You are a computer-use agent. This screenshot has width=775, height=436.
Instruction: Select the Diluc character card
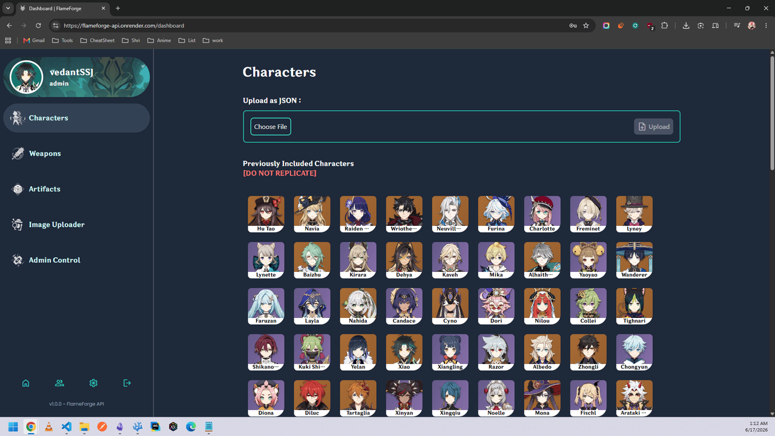click(312, 398)
